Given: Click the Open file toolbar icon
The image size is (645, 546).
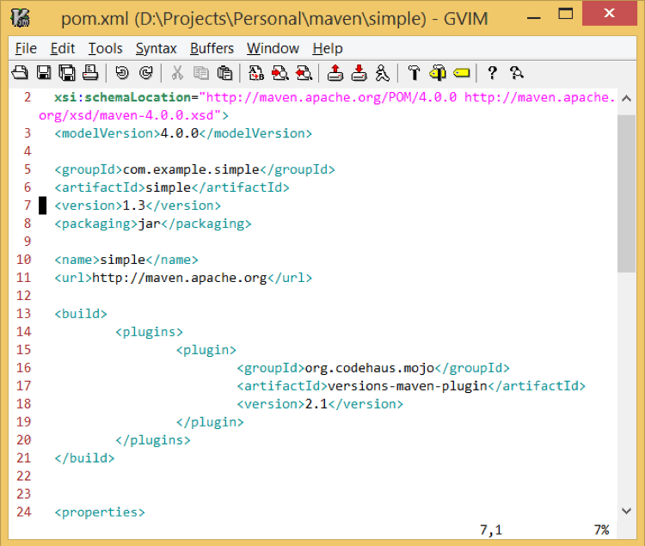Looking at the screenshot, I should (x=19, y=73).
